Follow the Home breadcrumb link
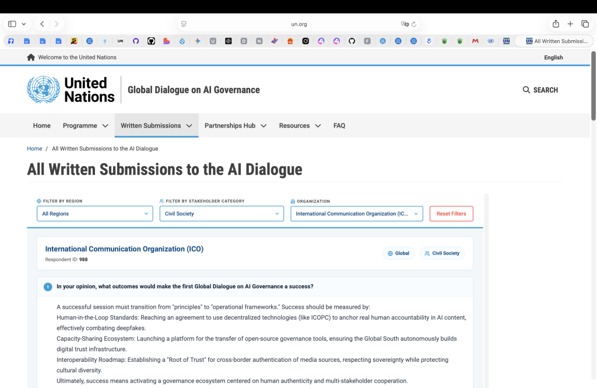The image size is (597, 388). (x=34, y=149)
